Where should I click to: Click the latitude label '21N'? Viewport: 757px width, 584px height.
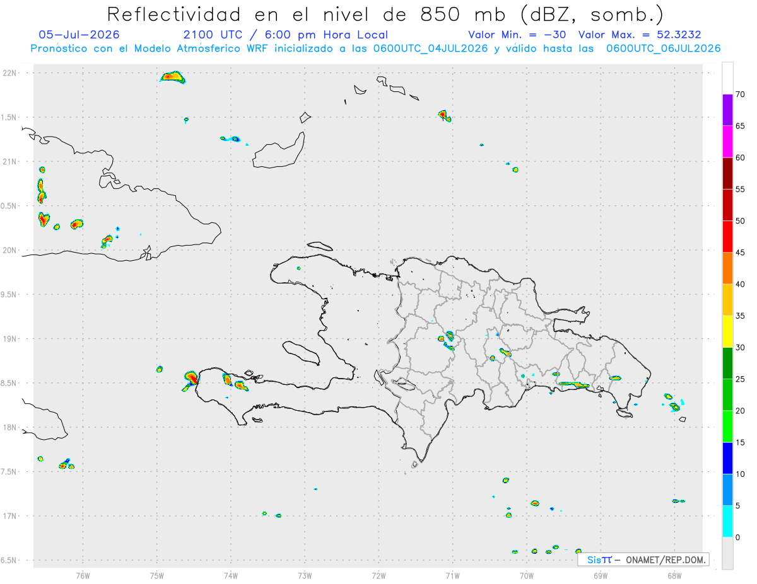pyautogui.click(x=10, y=162)
